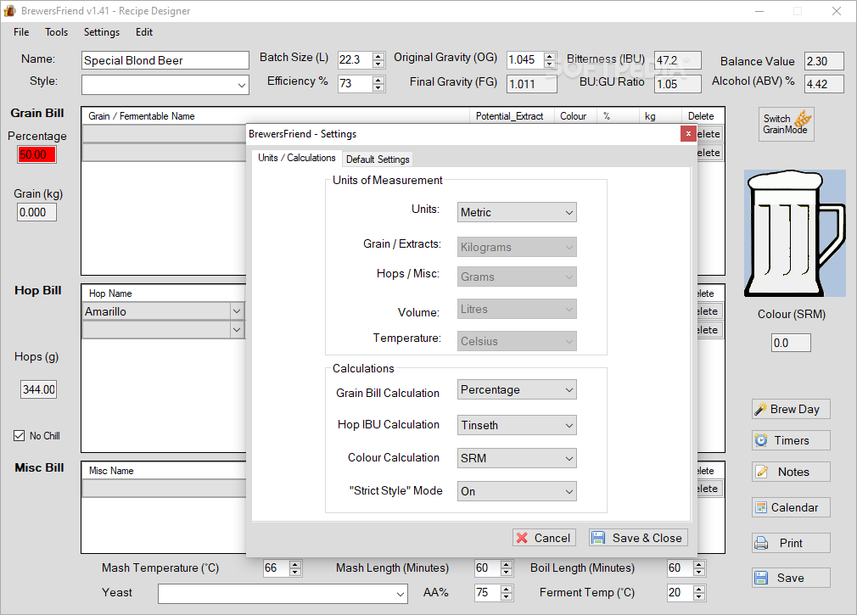The width and height of the screenshot is (857, 615).
Task: Click the Original Gravity stepper arrows
Action: [x=550, y=59]
